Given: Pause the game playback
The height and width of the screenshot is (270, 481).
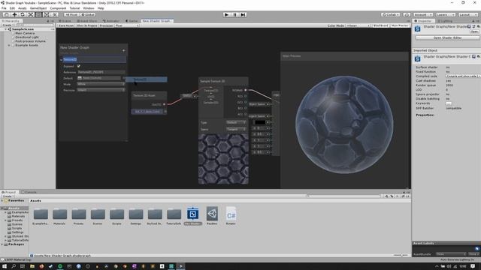Looking at the screenshot, I should pos(234,14).
